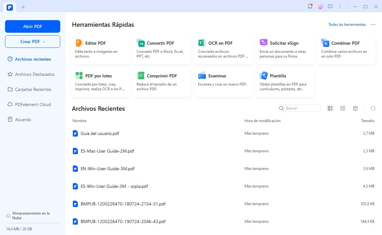Image resolution: width=382 pixels, height=235 pixels.
Task: Open PDF por lotes tool
Action: point(100,82)
